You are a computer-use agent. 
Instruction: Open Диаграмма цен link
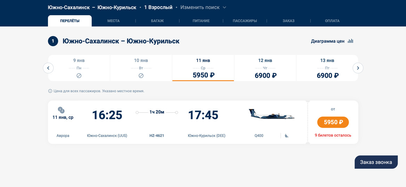pyautogui.click(x=327, y=41)
